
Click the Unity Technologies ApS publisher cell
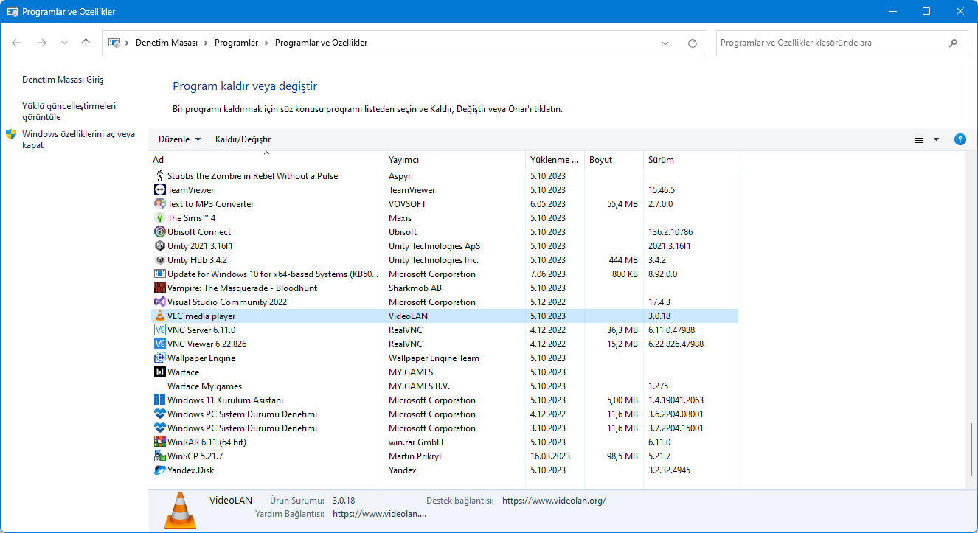coord(434,246)
